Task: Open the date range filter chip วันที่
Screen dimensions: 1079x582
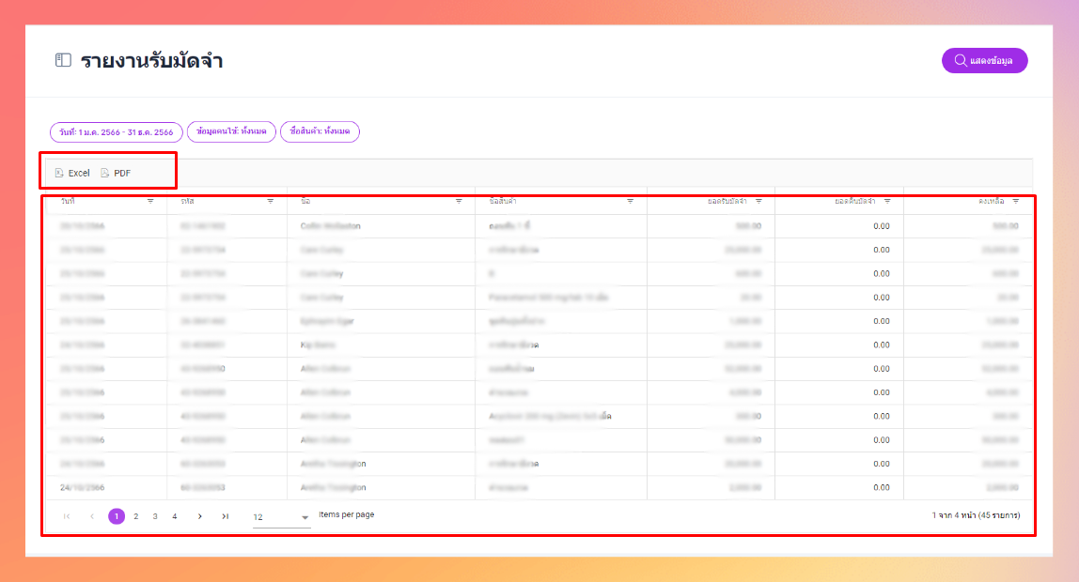Action: click(x=117, y=132)
